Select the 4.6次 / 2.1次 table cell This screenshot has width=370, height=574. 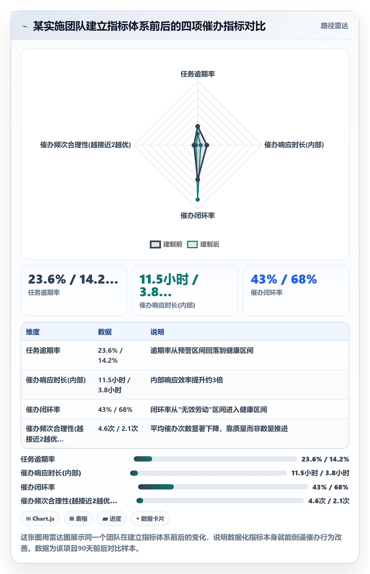(118, 429)
